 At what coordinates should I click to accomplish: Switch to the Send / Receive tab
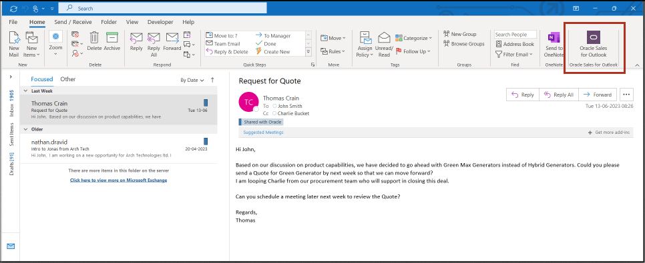(x=73, y=22)
